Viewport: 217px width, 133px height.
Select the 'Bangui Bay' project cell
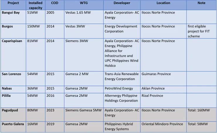tap(13, 17)
